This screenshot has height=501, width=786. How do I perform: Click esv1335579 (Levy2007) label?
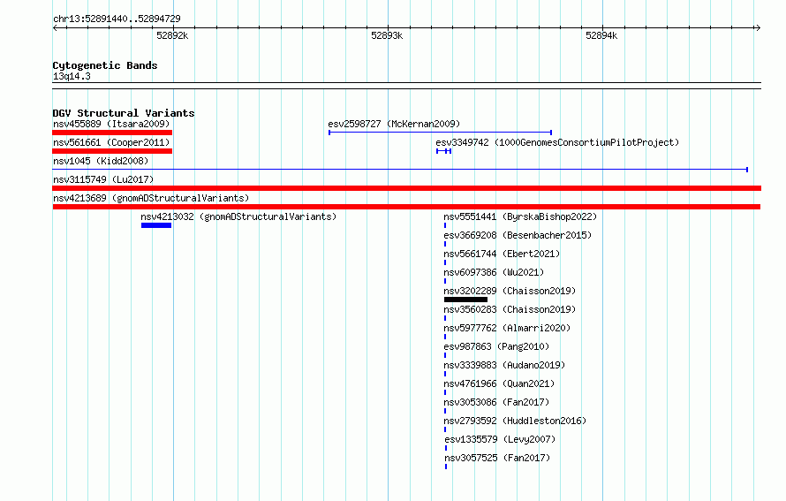(500, 439)
